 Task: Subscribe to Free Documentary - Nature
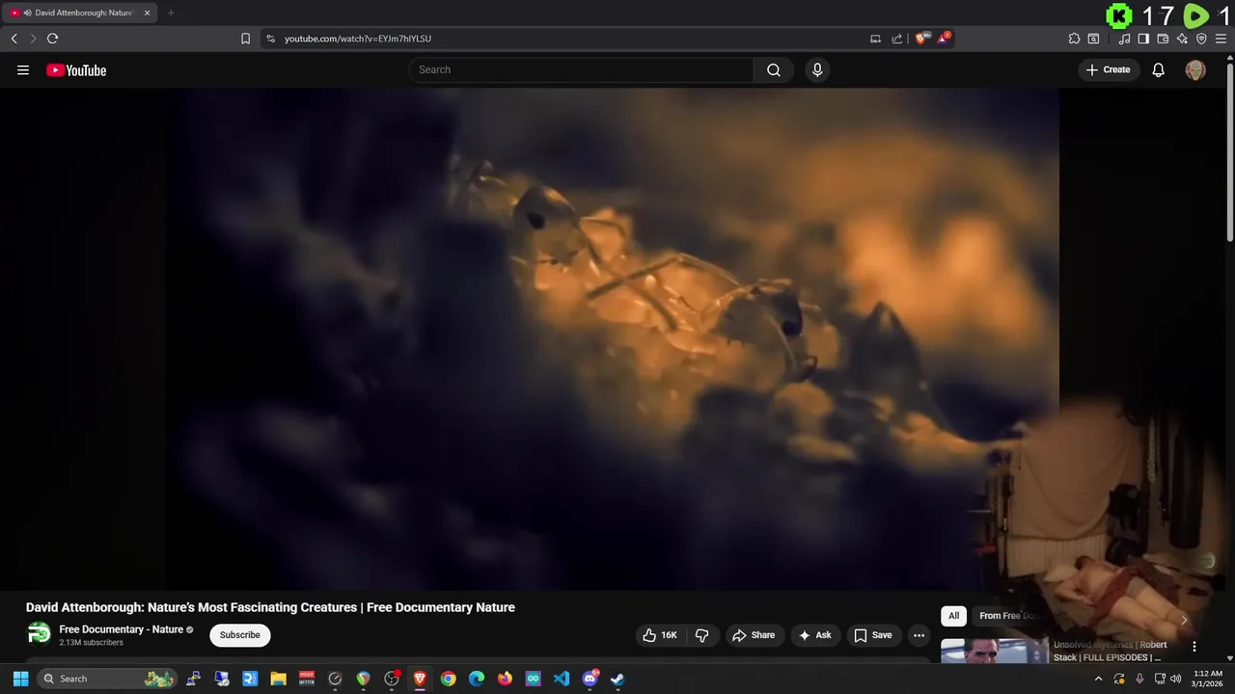coord(239,635)
